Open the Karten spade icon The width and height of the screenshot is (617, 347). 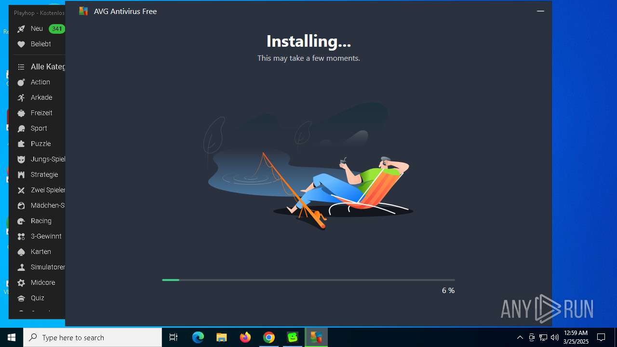pyautogui.click(x=21, y=252)
